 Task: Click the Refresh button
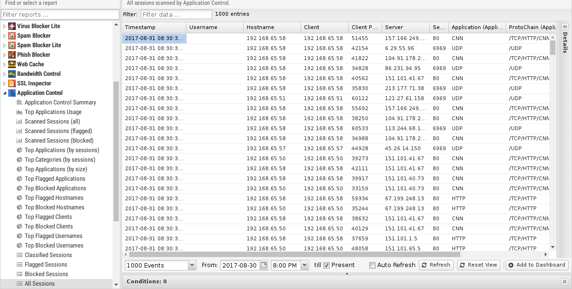[436, 265]
